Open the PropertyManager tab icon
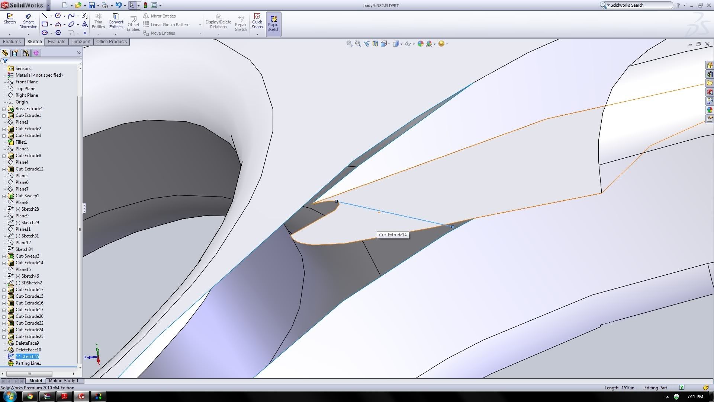This screenshot has width=714, height=402. (15, 53)
